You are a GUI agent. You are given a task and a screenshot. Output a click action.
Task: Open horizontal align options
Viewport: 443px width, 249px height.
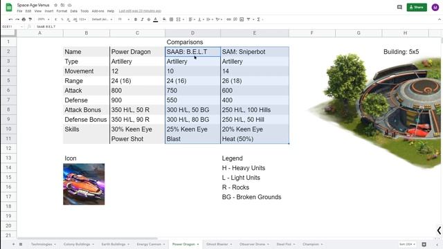click(x=192, y=19)
